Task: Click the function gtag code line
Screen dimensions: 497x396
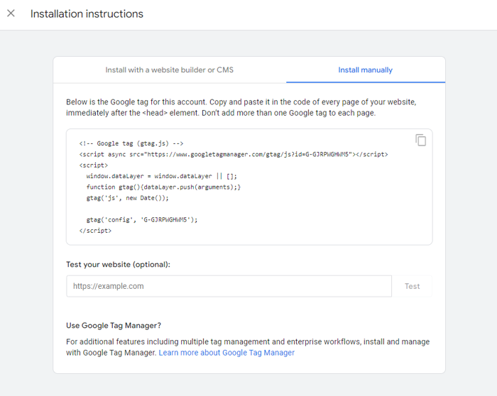Action: (163, 187)
